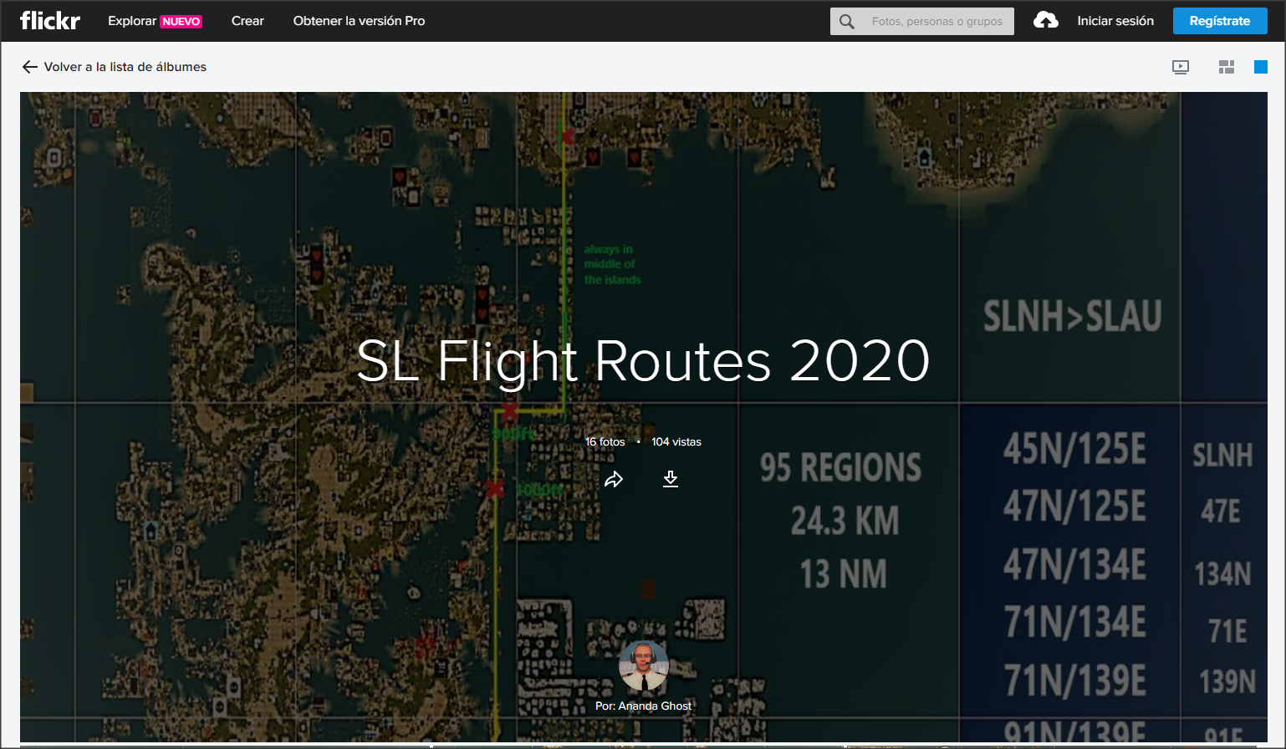The height and width of the screenshot is (749, 1286).
Task: Switch to justified grid view
Action: (x=1227, y=67)
